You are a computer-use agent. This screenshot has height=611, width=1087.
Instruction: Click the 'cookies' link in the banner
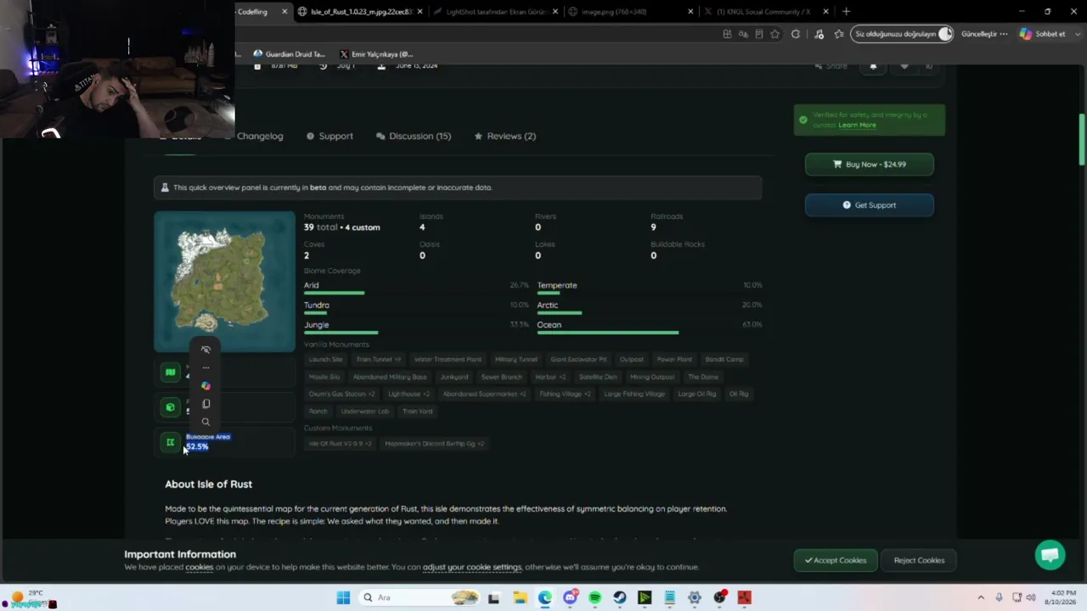[200, 567]
